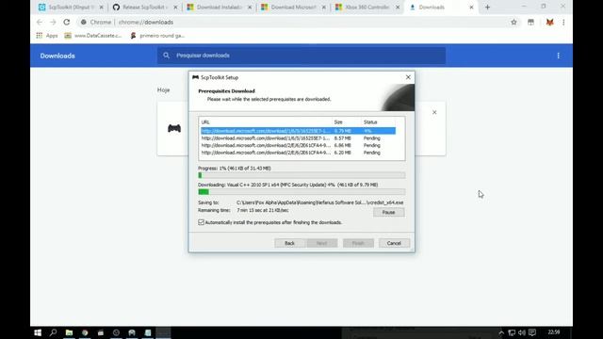This screenshot has width=603, height=339.
Task: Select the 6.86 MB pending download row
Action: point(298,145)
